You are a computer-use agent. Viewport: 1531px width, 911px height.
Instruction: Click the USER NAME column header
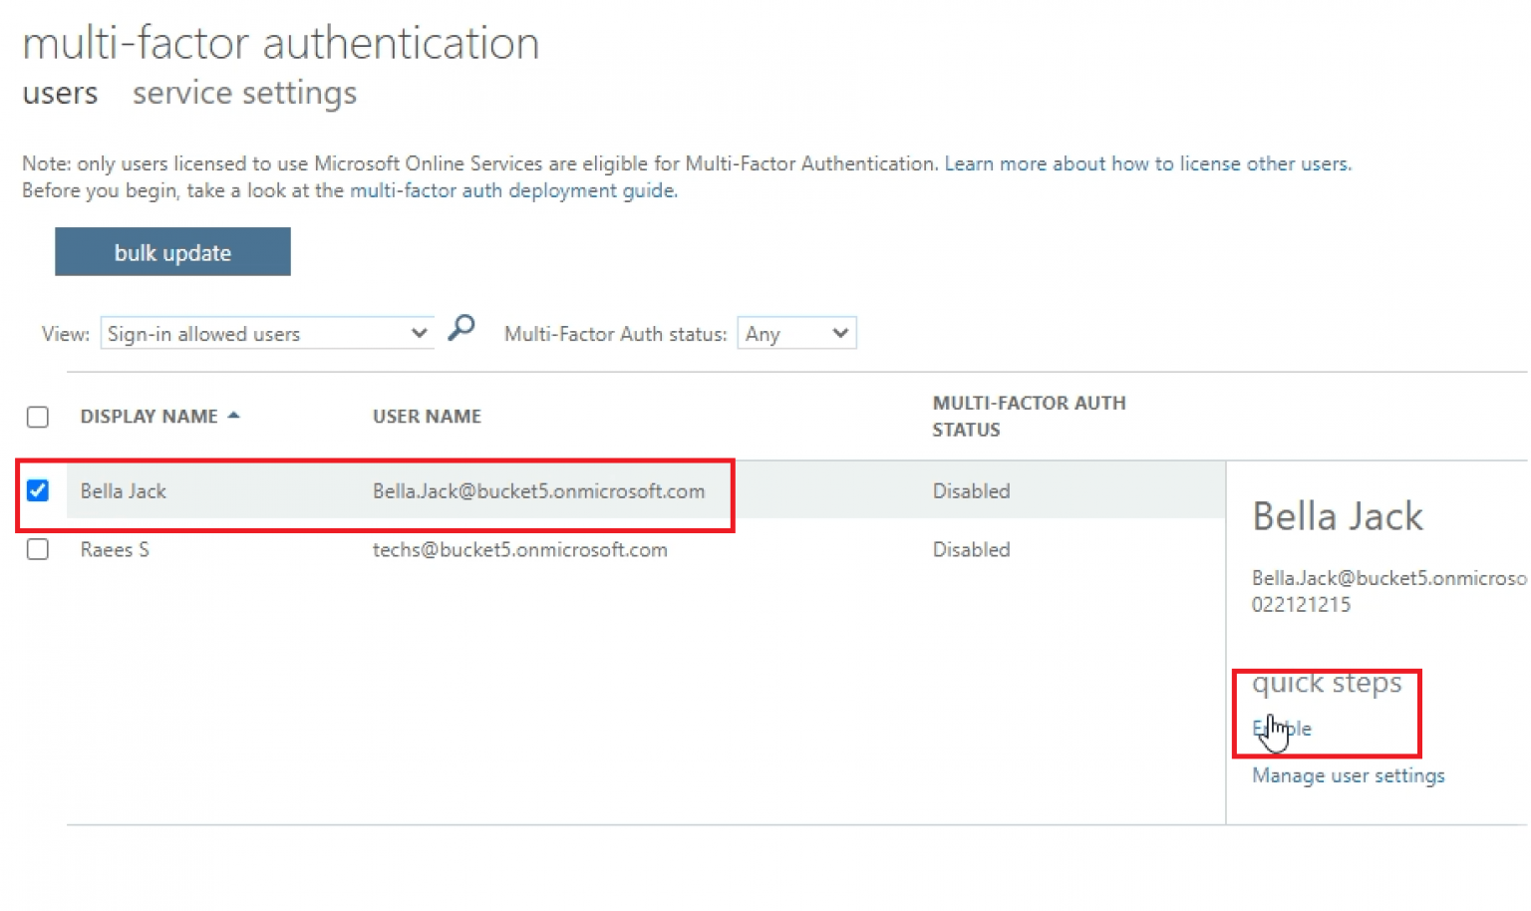coord(427,416)
